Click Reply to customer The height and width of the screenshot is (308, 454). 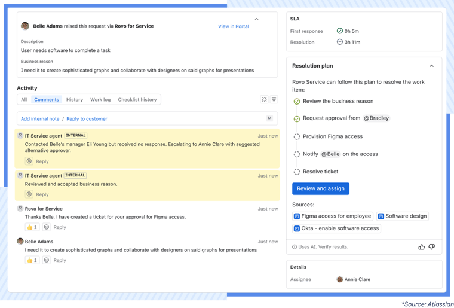tap(87, 119)
